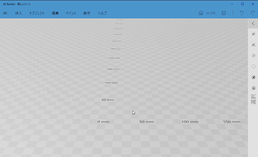Open the ペイント menu
Screen dimensions: 258x157
click(71, 13)
